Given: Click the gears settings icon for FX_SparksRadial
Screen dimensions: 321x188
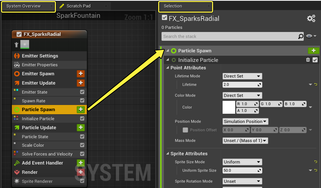Looking at the screenshot, I should 311,18.
